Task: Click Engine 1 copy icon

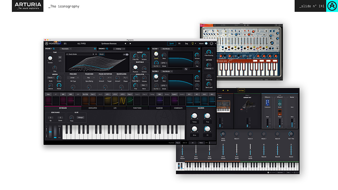Action: [x=54, y=49]
